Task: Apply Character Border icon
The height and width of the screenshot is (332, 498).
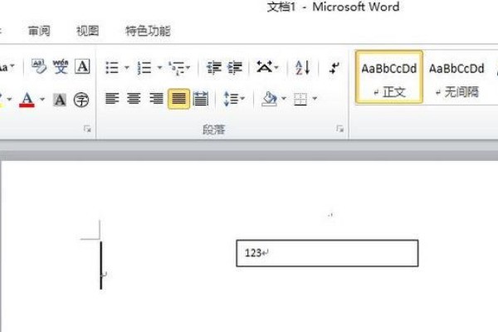Action: [x=82, y=66]
